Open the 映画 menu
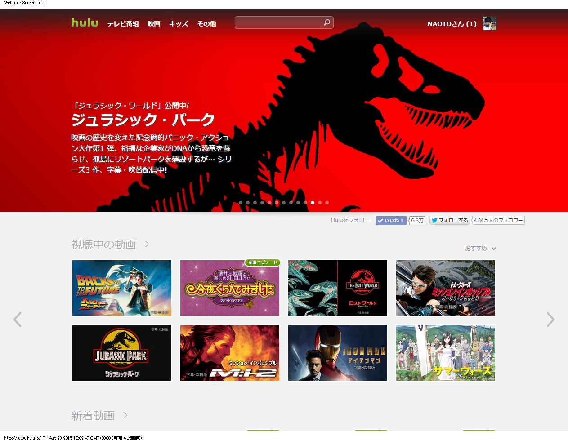The width and height of the screenshot is (568, 440). click(154, 24)
